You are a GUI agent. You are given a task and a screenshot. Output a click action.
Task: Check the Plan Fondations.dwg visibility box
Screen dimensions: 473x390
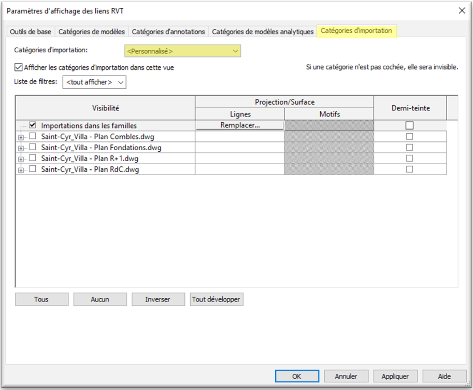(x=33, y=147)
